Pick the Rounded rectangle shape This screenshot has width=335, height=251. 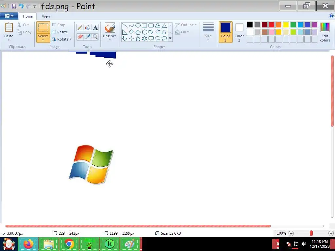(151, 25)
